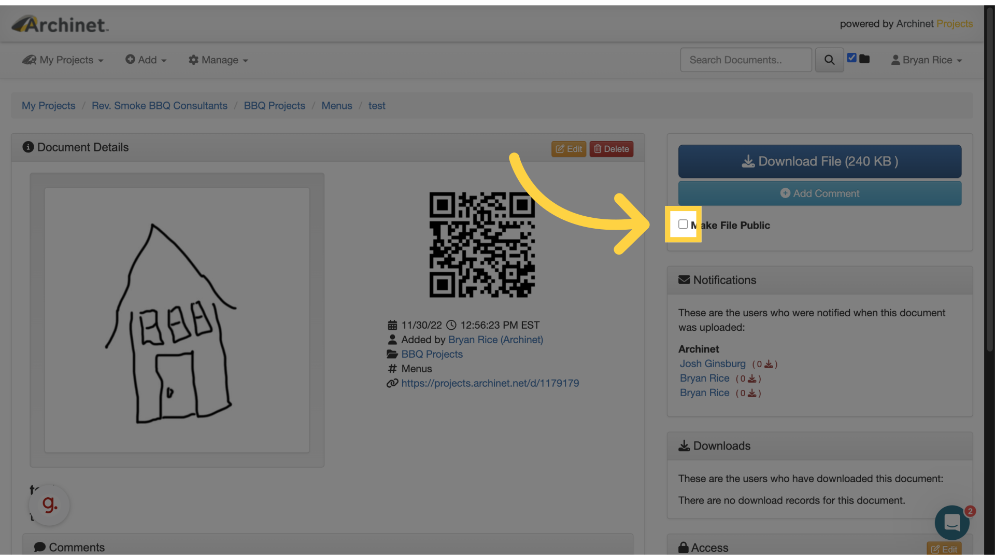Click the Search Documents input field
This screenshot has height=560, width=995.
[745, 60]
